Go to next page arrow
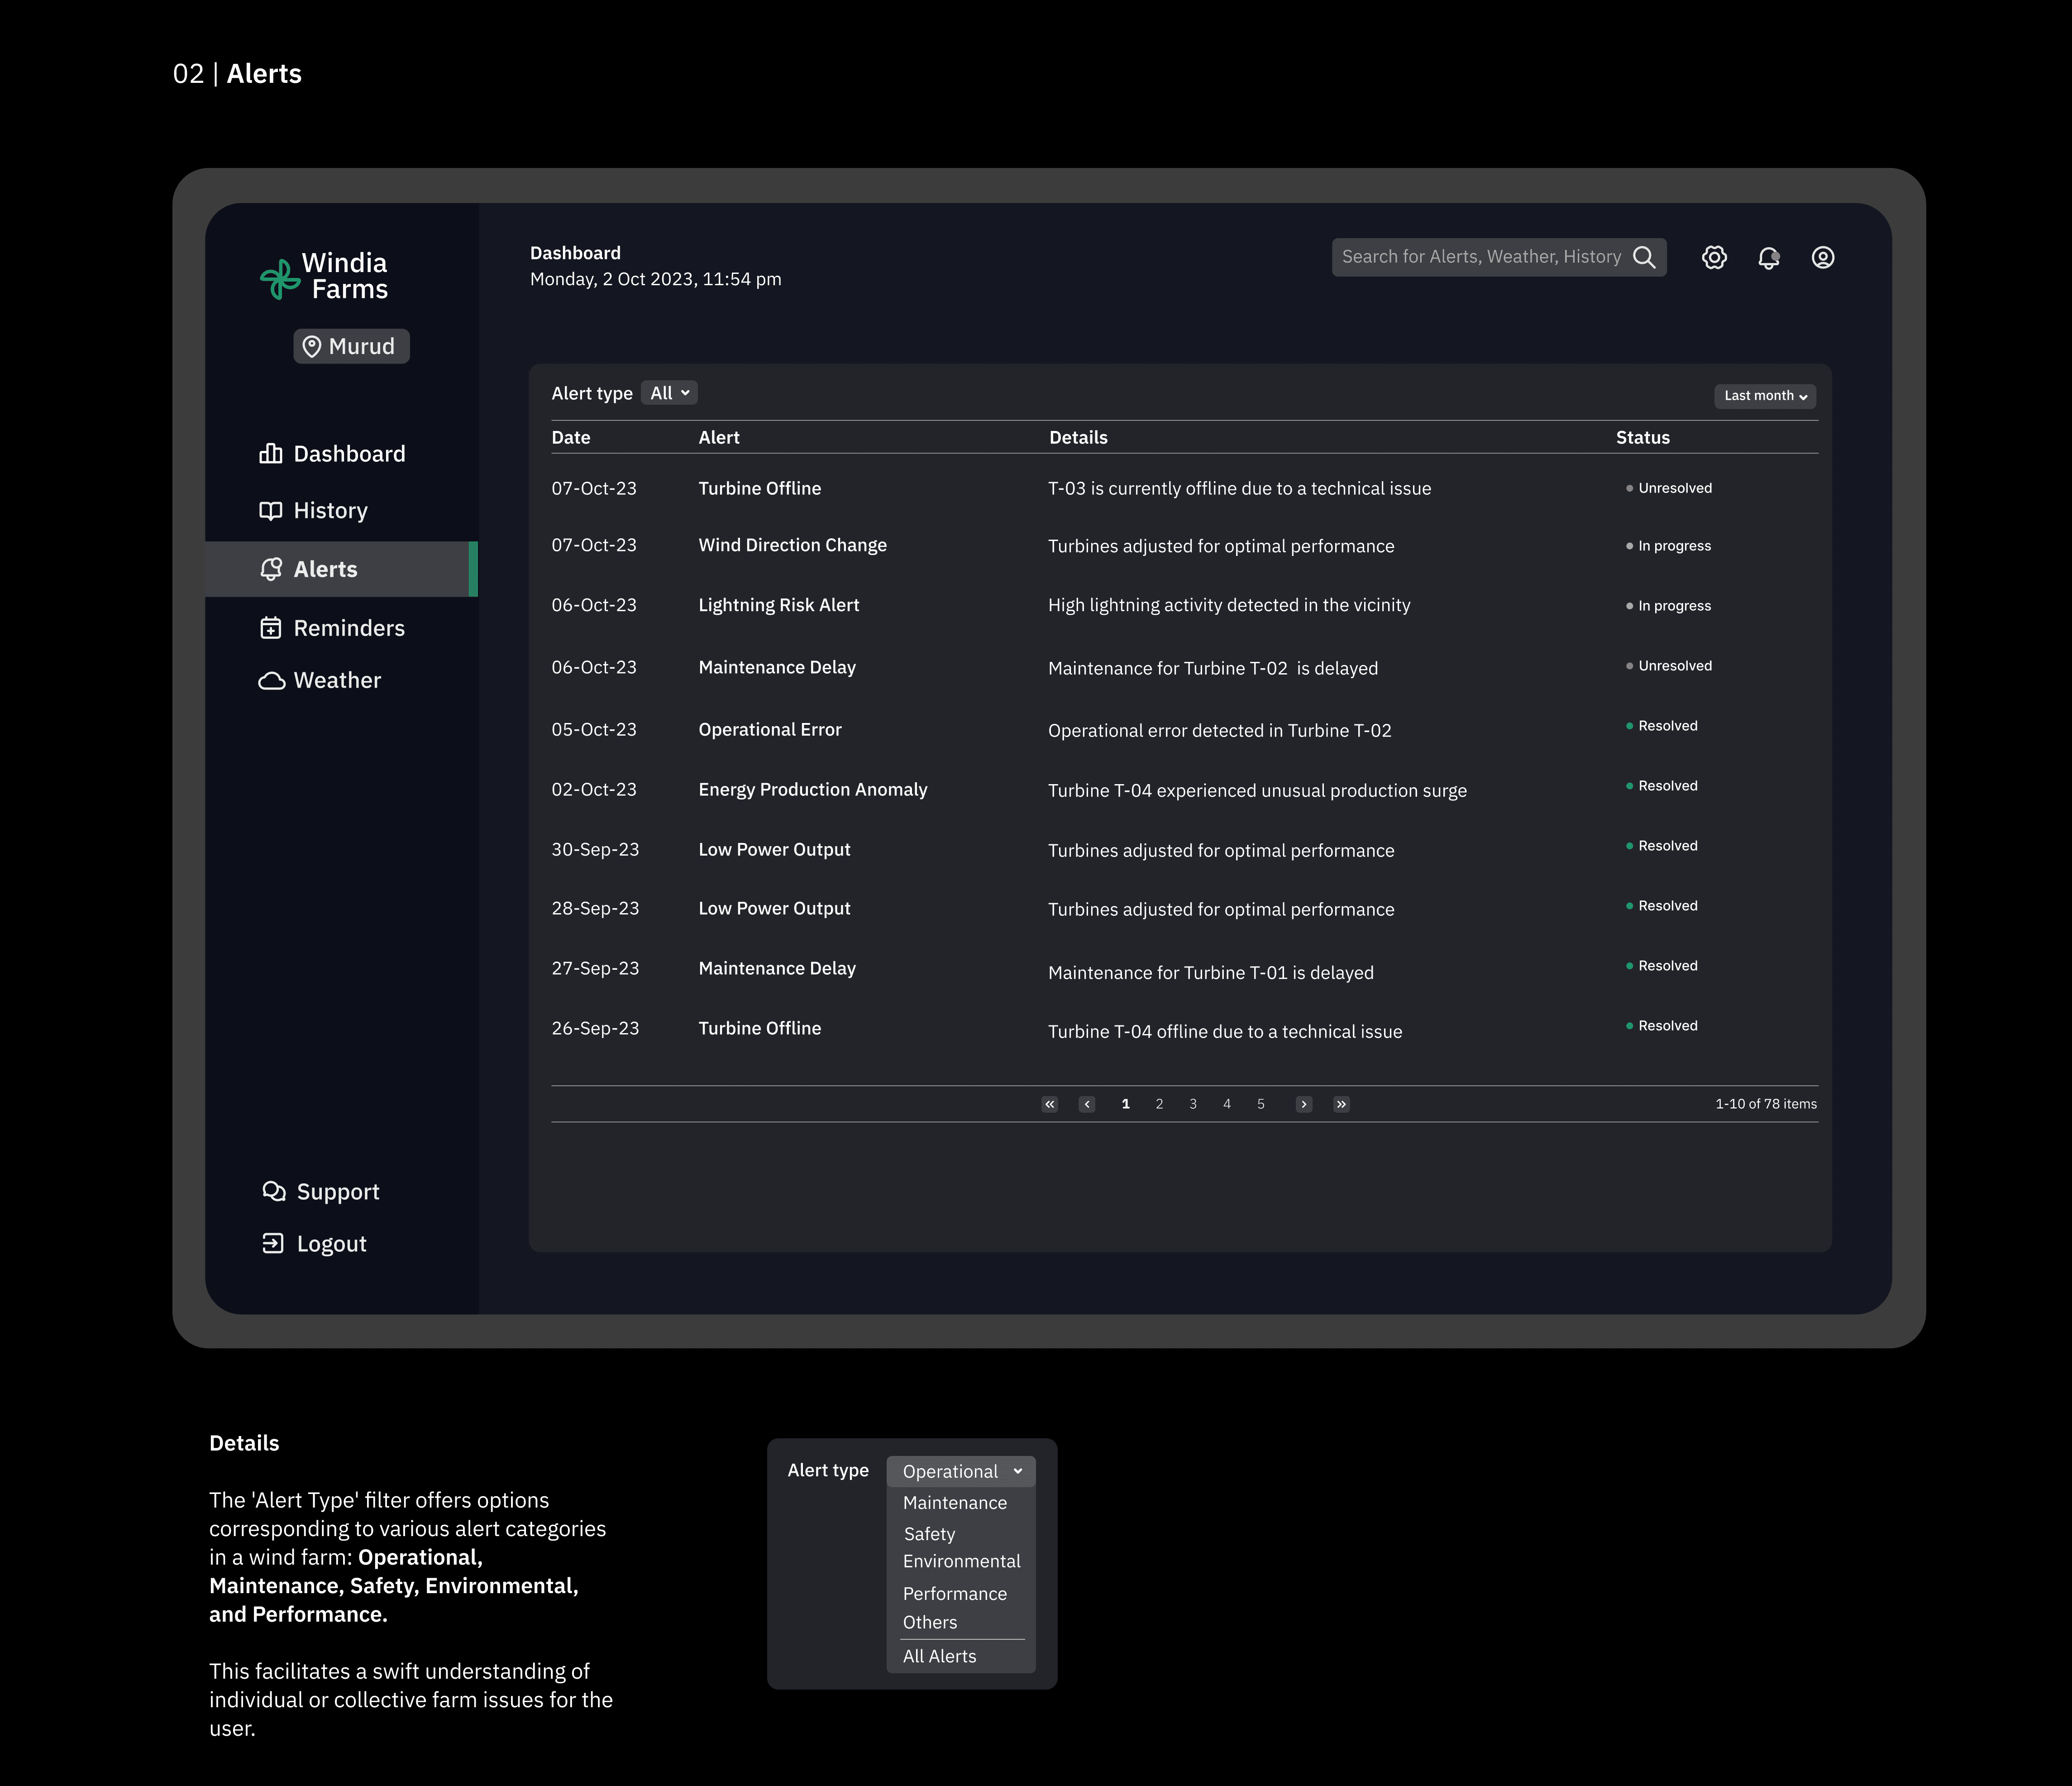The width and height of the screenshot is (2072, 1786). tap(1304, 1104)
